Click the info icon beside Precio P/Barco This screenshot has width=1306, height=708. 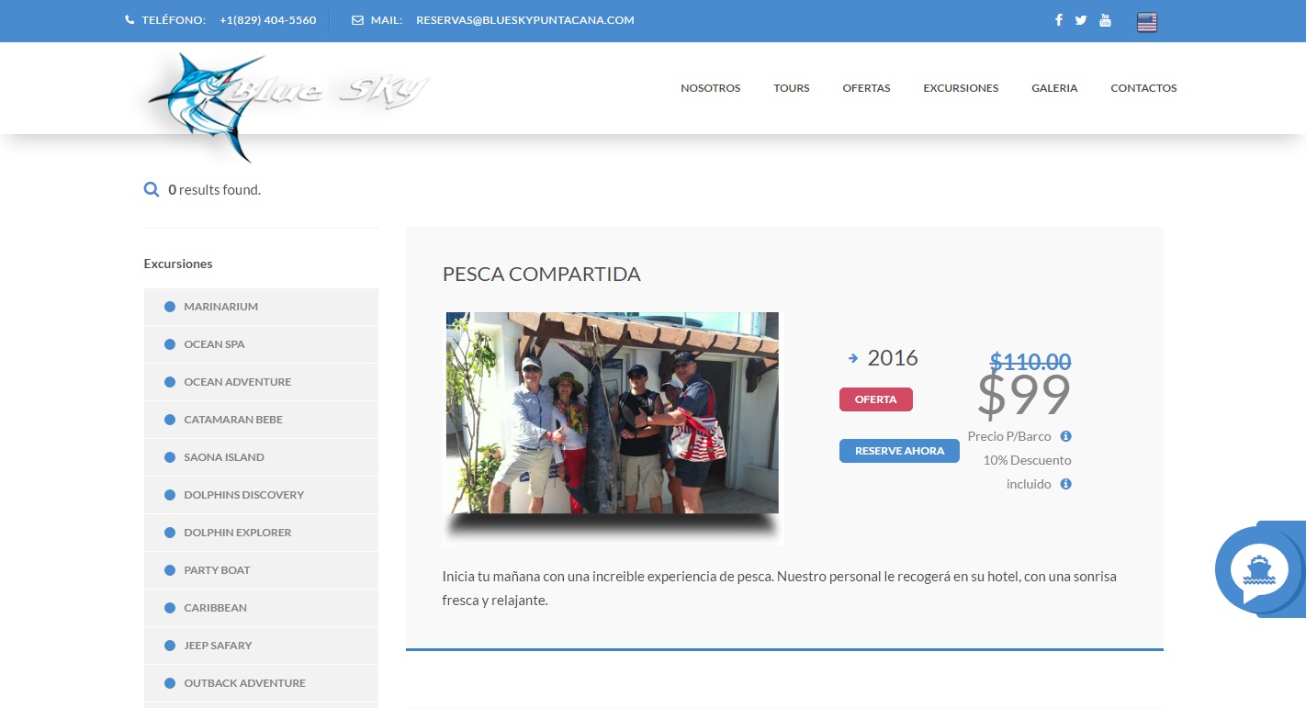pyautogui.click(x=1065, y=436)
